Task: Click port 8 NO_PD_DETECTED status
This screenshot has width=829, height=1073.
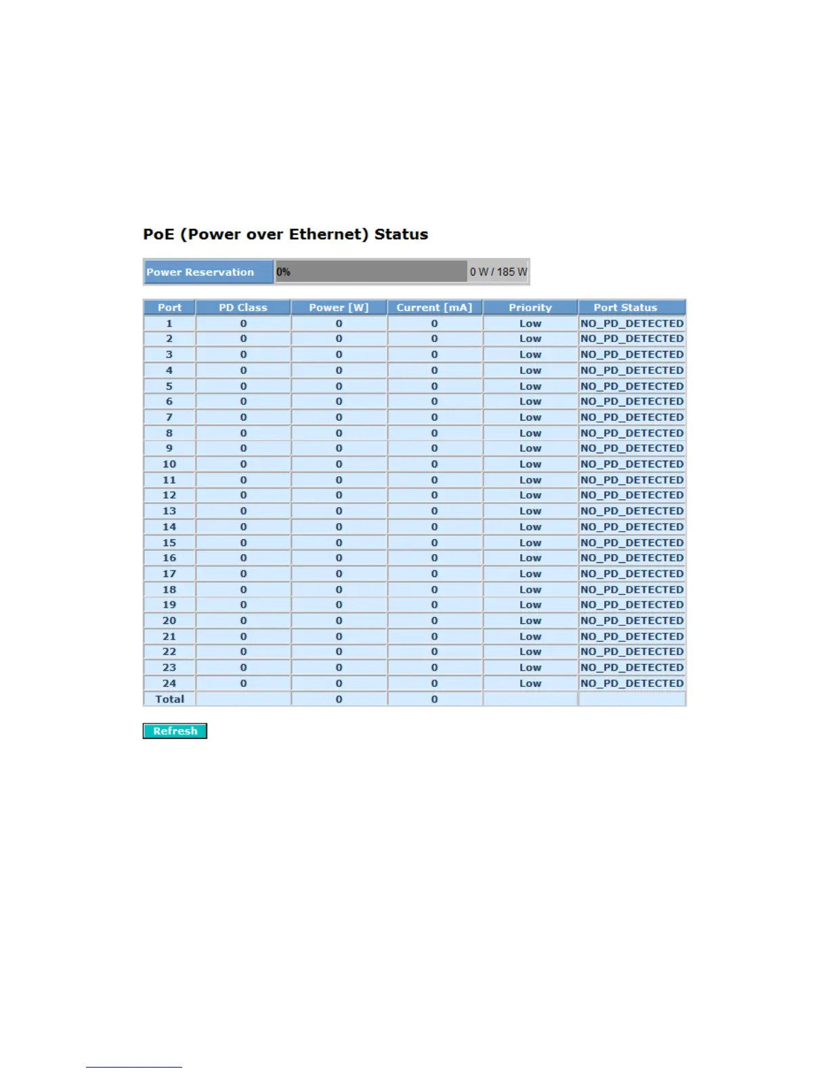Action: tap(632, 433)
